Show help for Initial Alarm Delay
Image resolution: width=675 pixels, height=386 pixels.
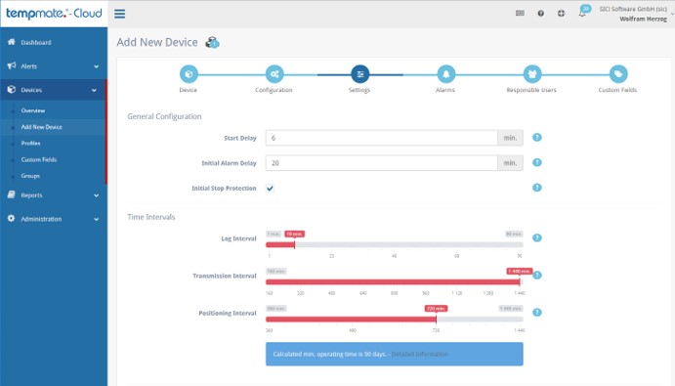pos(537,162)
